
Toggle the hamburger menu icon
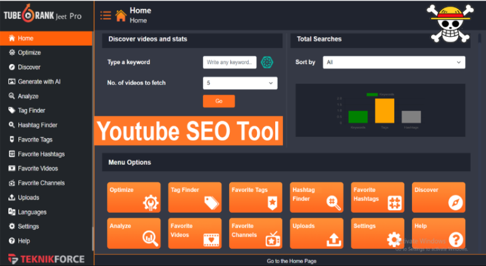(x=106, y=15)
